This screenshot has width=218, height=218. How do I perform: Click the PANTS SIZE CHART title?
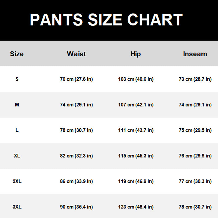[106, 20]
